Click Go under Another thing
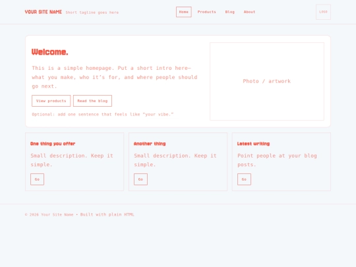 (x=140, y=179)
